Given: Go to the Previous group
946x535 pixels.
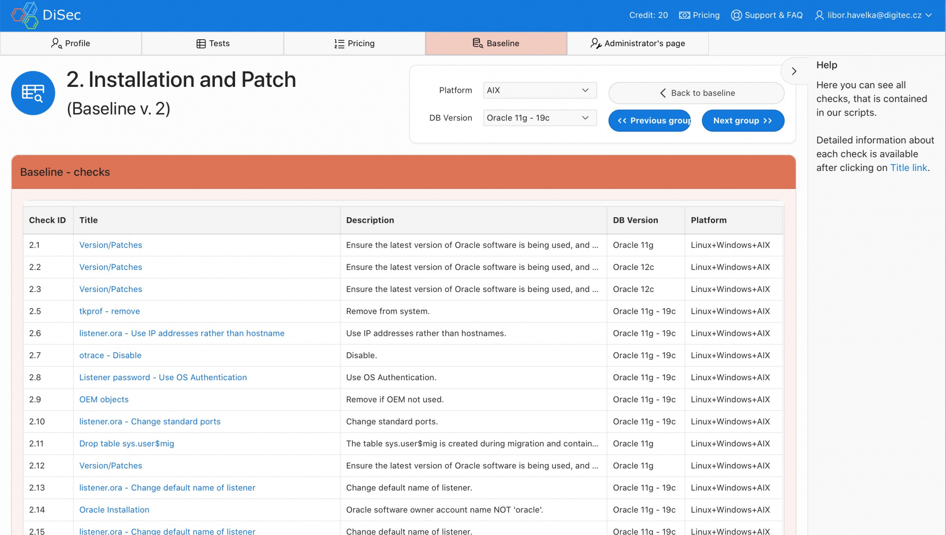Looking at the screenshot, I should pos(649,121).
